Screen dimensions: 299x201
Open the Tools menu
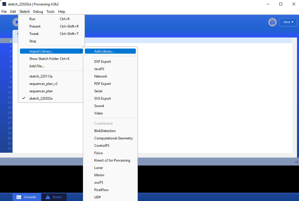(50, 12)
